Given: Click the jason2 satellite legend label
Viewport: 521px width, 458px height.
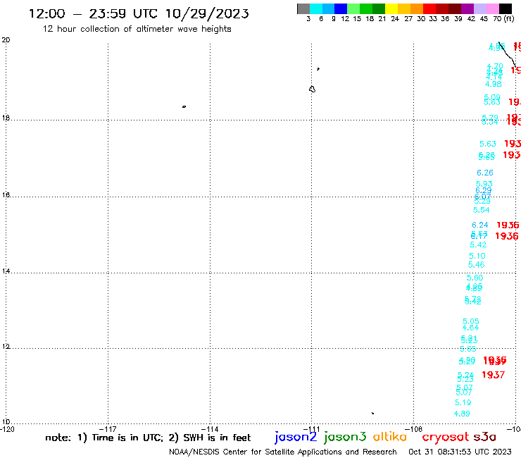Looking at the screenshot, I should pyautogui.click(x=296, y=437).
